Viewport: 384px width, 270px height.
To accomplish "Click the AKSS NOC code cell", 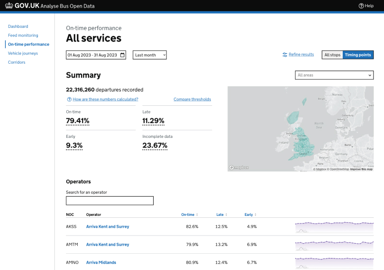I will [71, 226].
